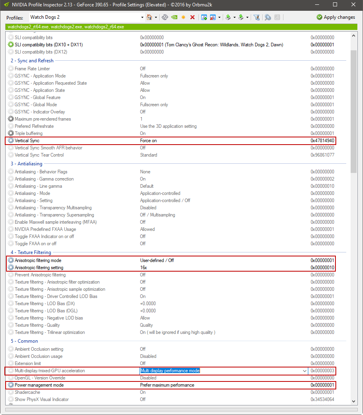Image resolution: width=363 pixels, height=415 pixels.
Task: Click into the Watch Dogs 2 profile field
Action: [x=85, y=17]
